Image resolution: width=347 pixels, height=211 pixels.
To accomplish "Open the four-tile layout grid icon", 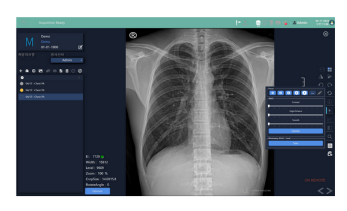I will point(330,70).
